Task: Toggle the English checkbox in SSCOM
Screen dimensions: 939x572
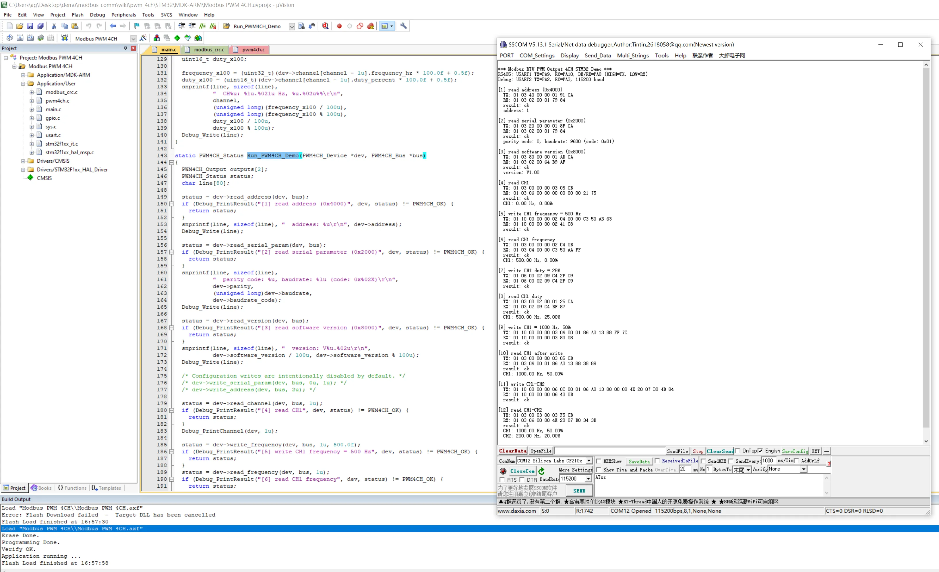Action: [x=760, y=451]
